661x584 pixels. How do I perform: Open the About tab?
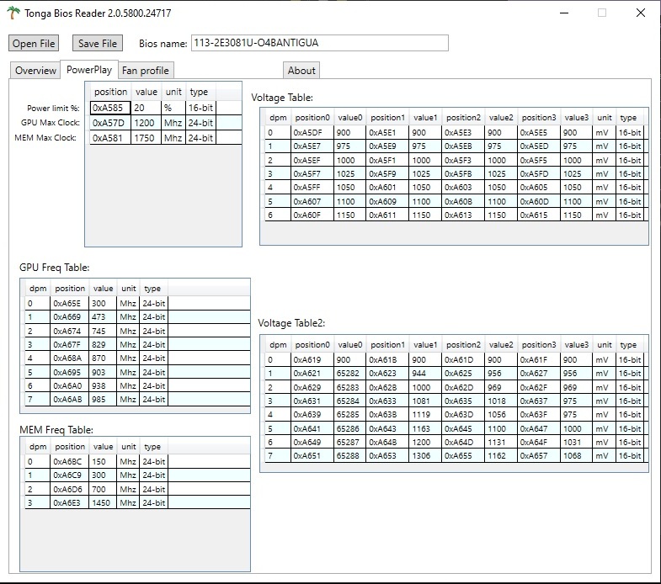pyautogui.click(x=301, y=71)
